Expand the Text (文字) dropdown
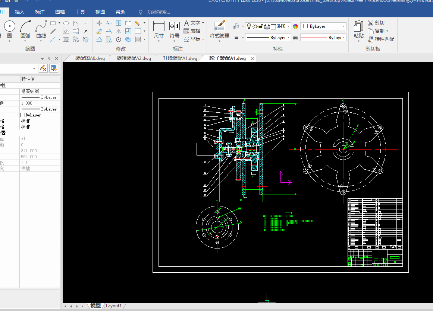This screenshot has width=433, height=311. point(203,23)
